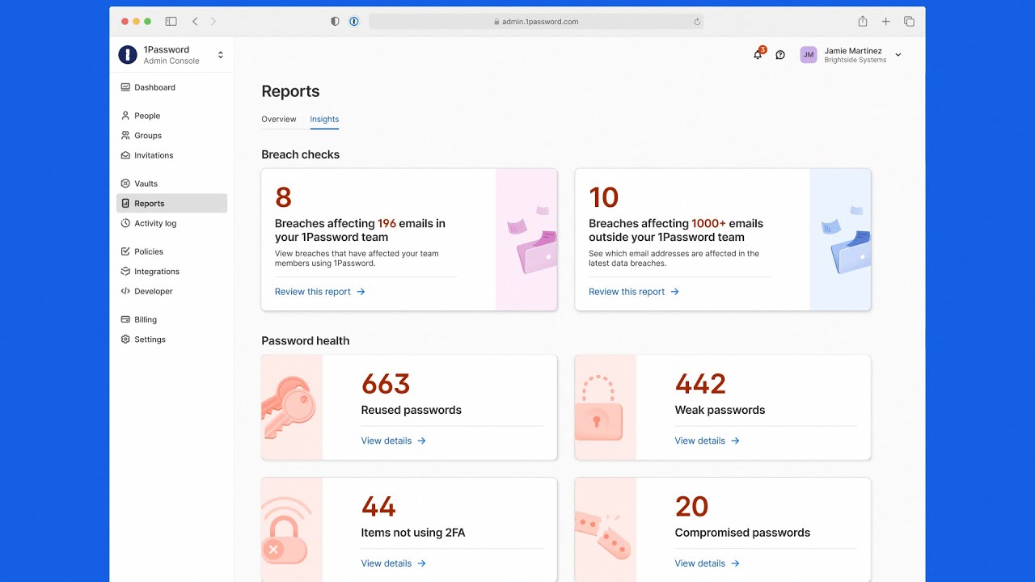Open a new tab with plus icon
Viewport: 1035px width, 582px height.
886,22
